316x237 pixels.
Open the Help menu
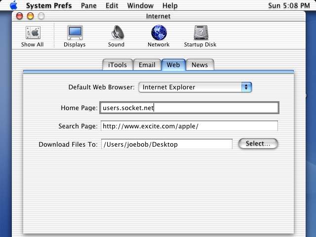(x=170, y=5)
